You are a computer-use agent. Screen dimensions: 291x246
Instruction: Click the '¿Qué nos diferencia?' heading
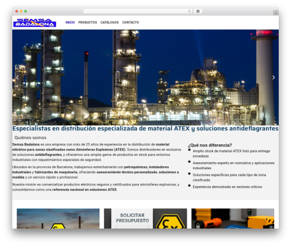[210, 145]
